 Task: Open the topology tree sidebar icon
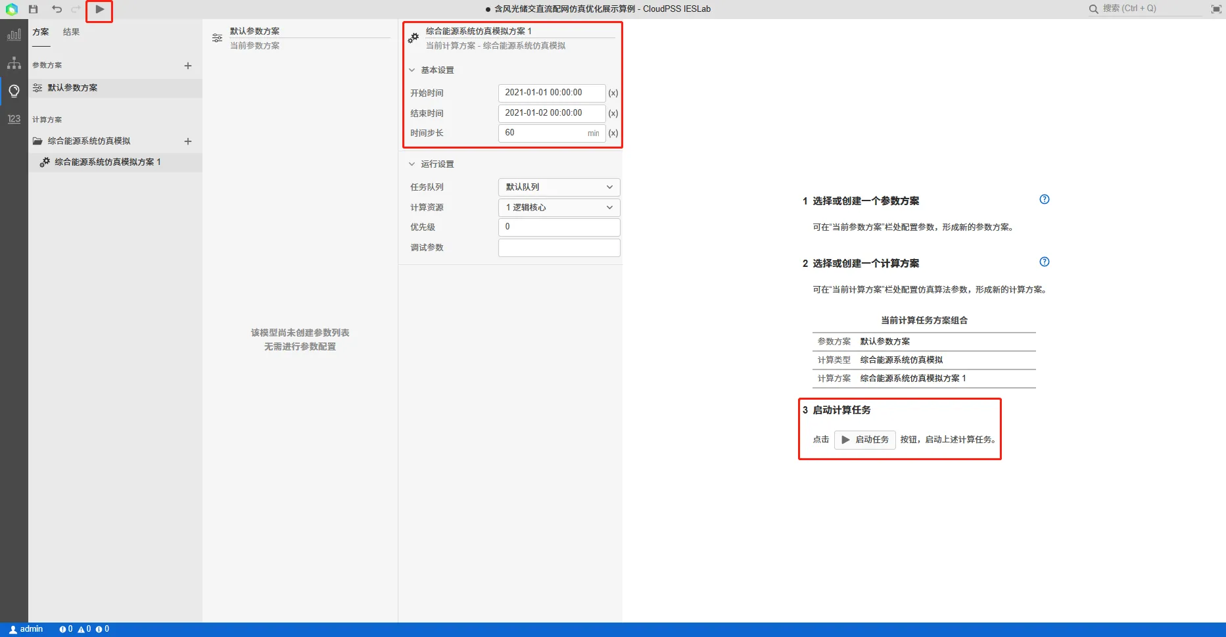(x=14, y=63)
